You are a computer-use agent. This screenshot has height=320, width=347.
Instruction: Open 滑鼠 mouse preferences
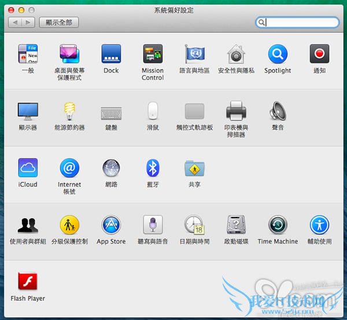(x=153, y=111)
